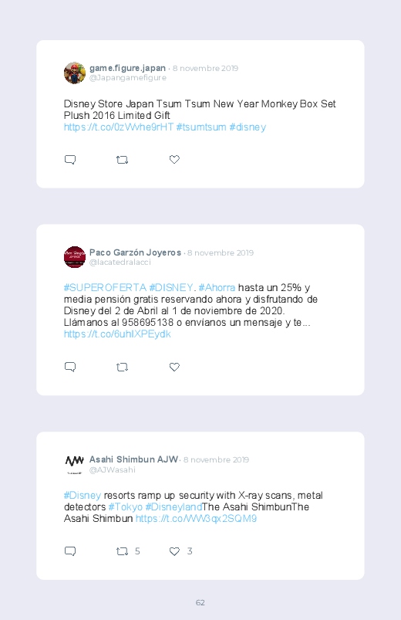Reply to the game.figure.japan tweet

click(x=70, y=160)
